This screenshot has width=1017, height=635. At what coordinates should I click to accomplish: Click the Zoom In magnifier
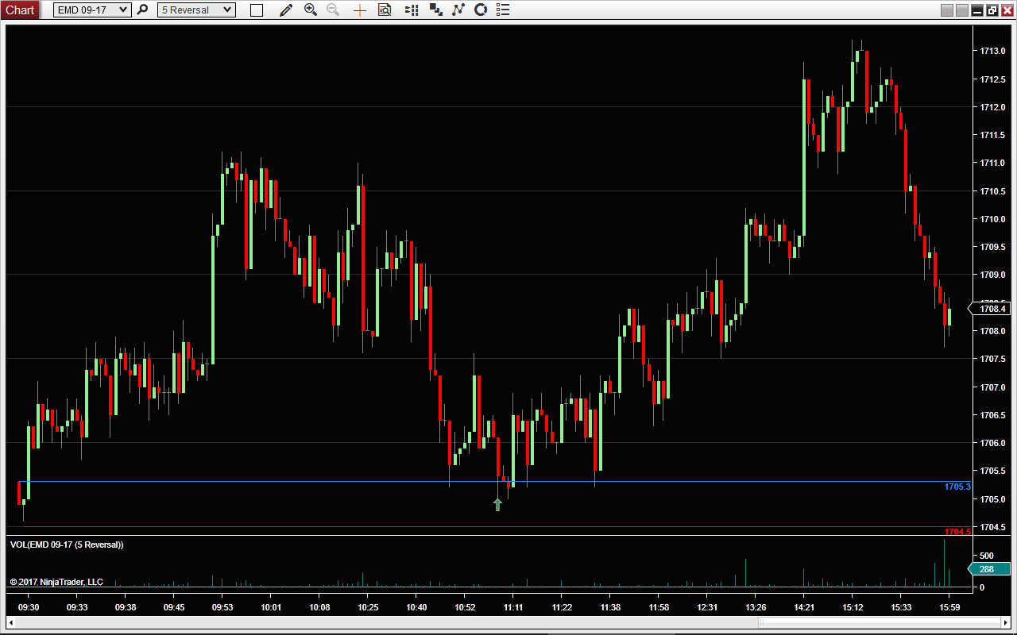click(311, 10)
